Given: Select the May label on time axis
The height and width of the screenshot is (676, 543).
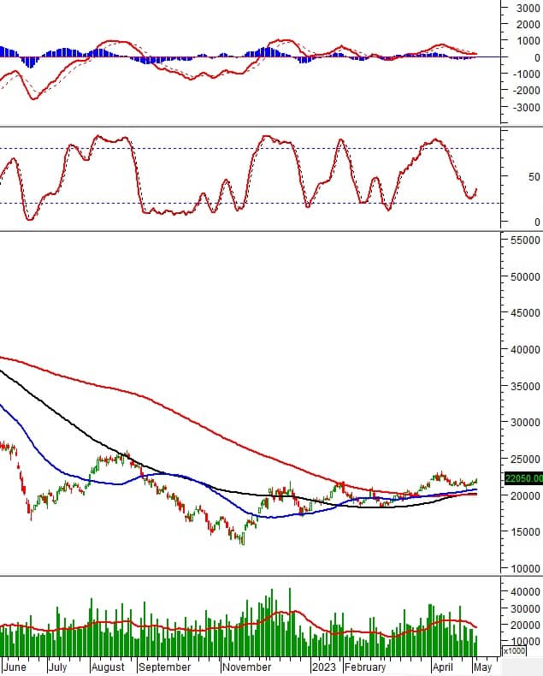Looking at the screenshot, I should coord(482,667).
